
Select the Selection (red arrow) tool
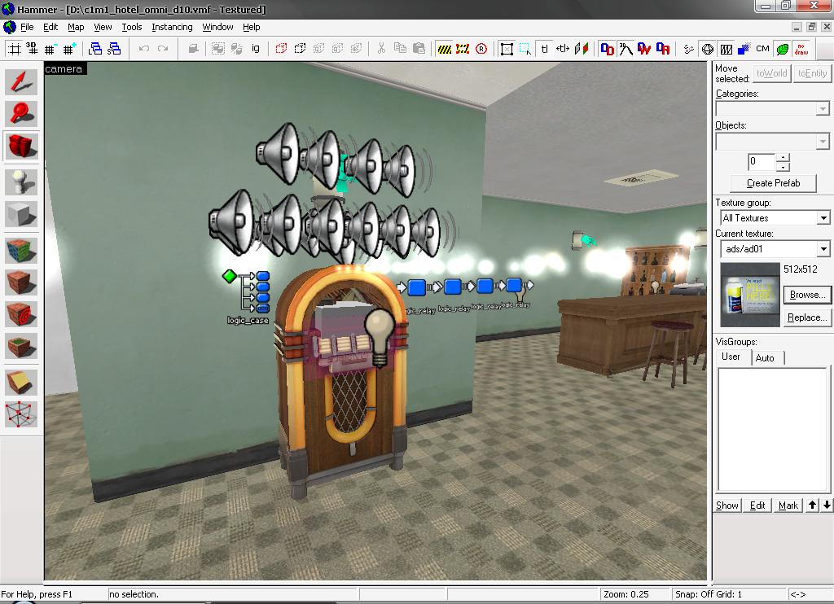[21, 82]
